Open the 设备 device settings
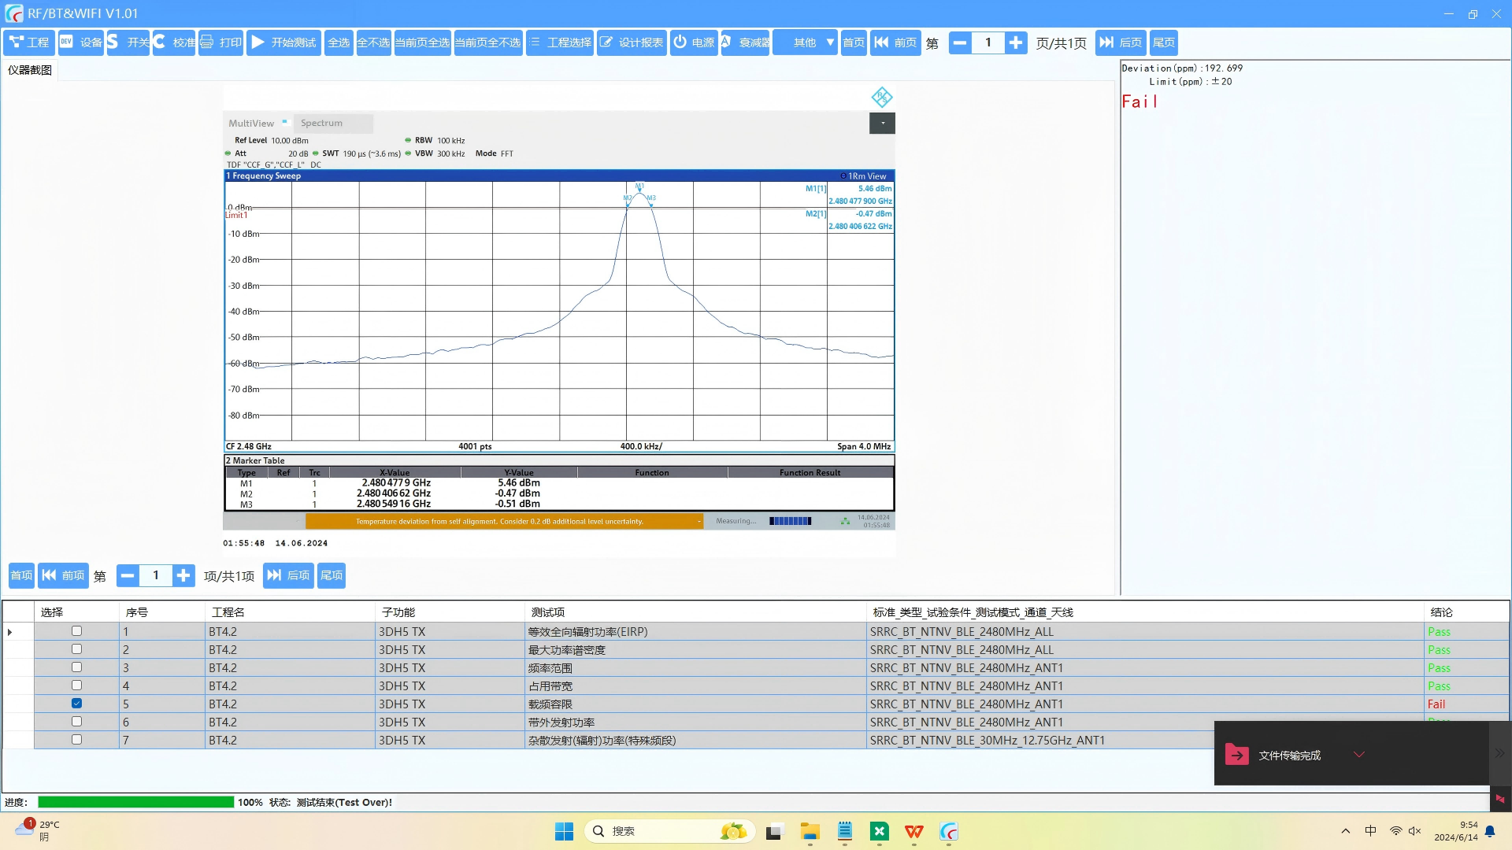1512x850 pixels. [81, 42]
